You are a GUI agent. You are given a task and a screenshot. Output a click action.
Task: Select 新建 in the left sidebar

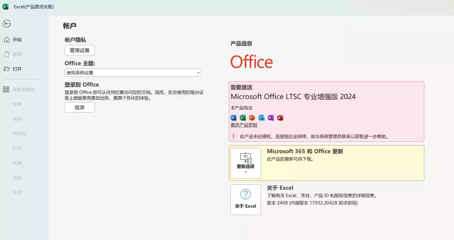click(17, 54)
